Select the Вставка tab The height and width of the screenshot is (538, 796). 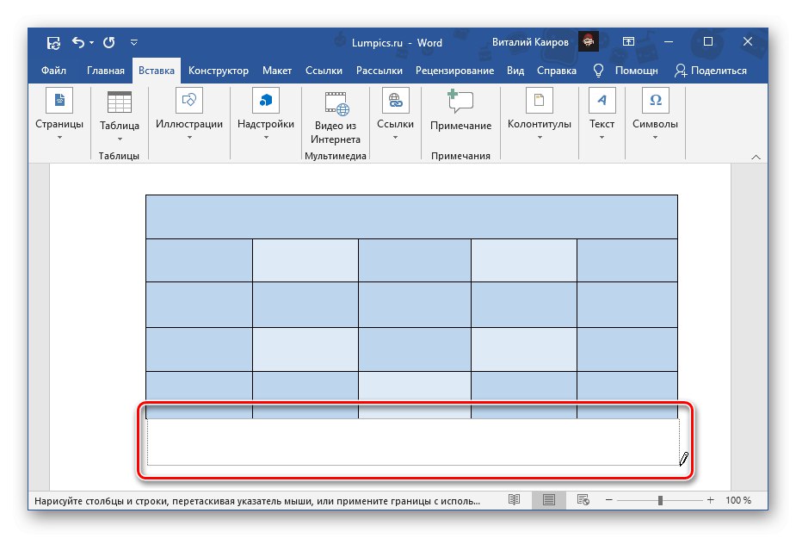coord(157,71)
